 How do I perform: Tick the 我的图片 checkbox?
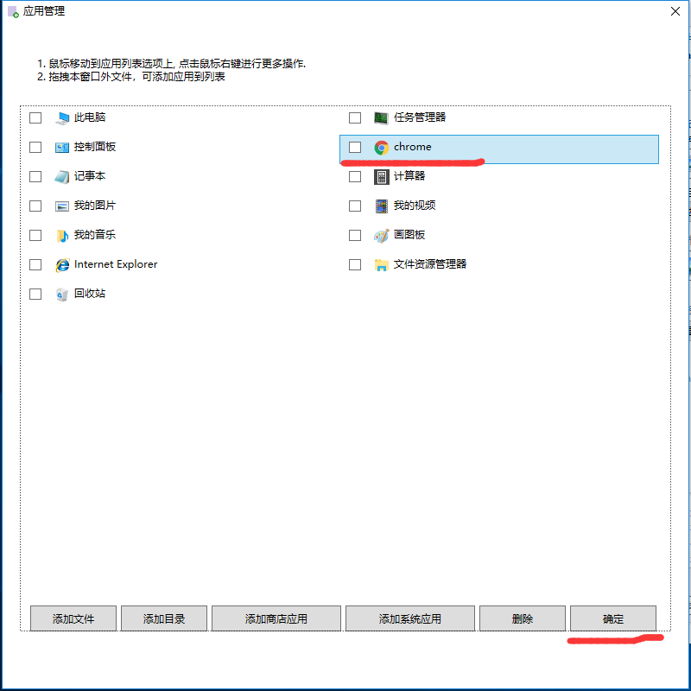[35, 206]
